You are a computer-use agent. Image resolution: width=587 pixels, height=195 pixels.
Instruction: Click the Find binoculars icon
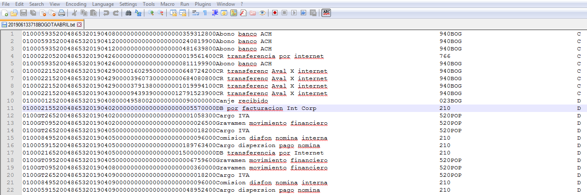[x=128, y=13]
